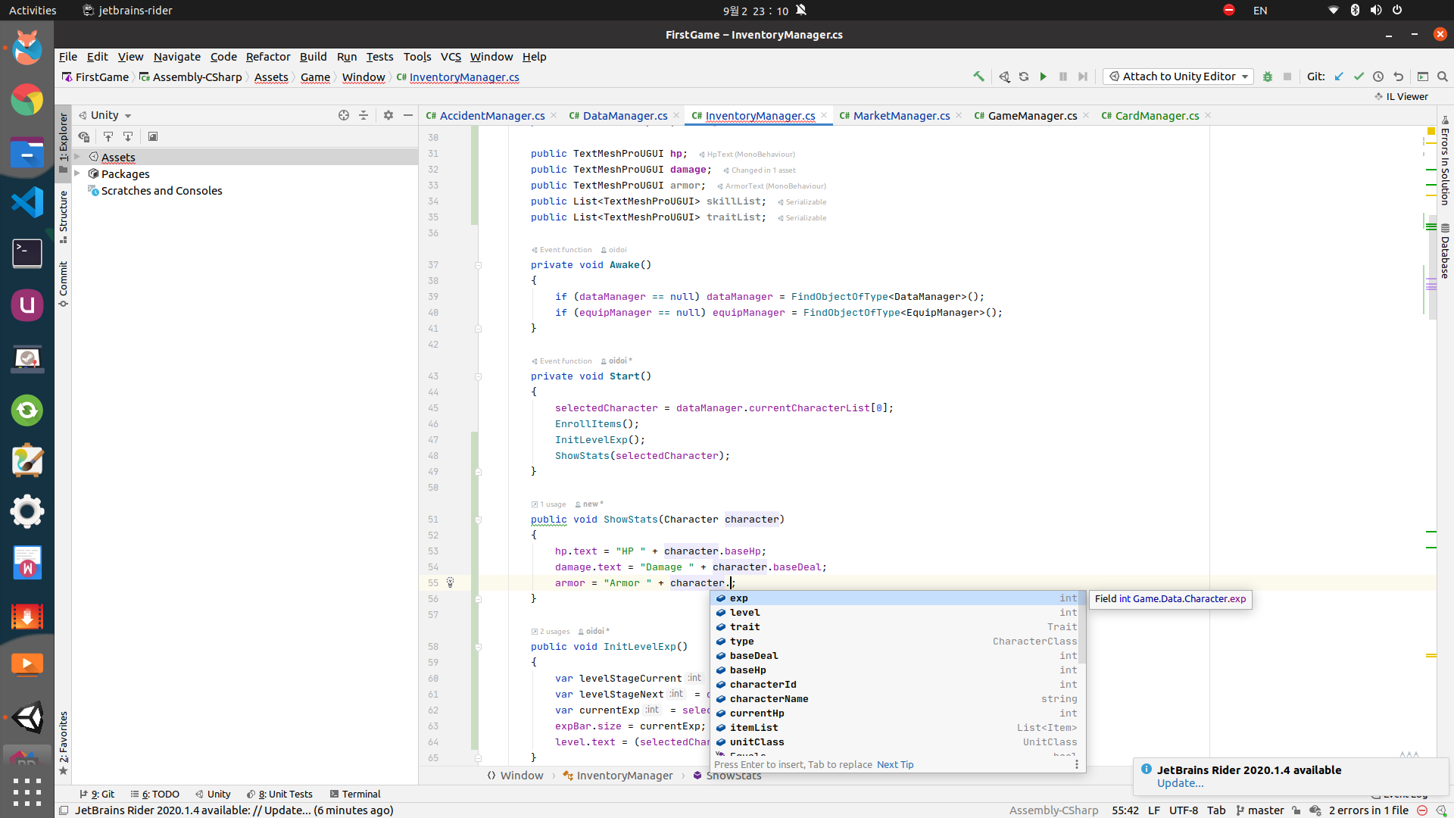This screenshot has height=818, width=1454.
Task: Select exp in the completion list
Action: tap(896, 598)
